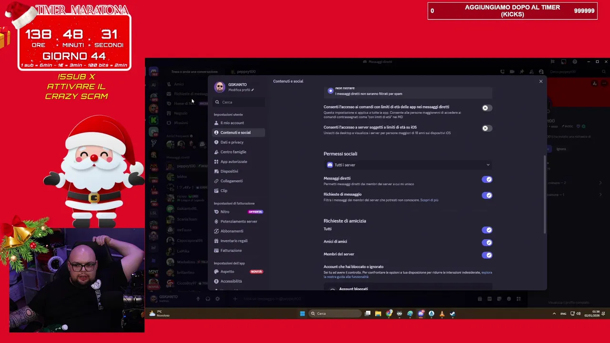The image size is (610, 343).
Task: Open Scopri di più link
Action: [x=429, y=200]
